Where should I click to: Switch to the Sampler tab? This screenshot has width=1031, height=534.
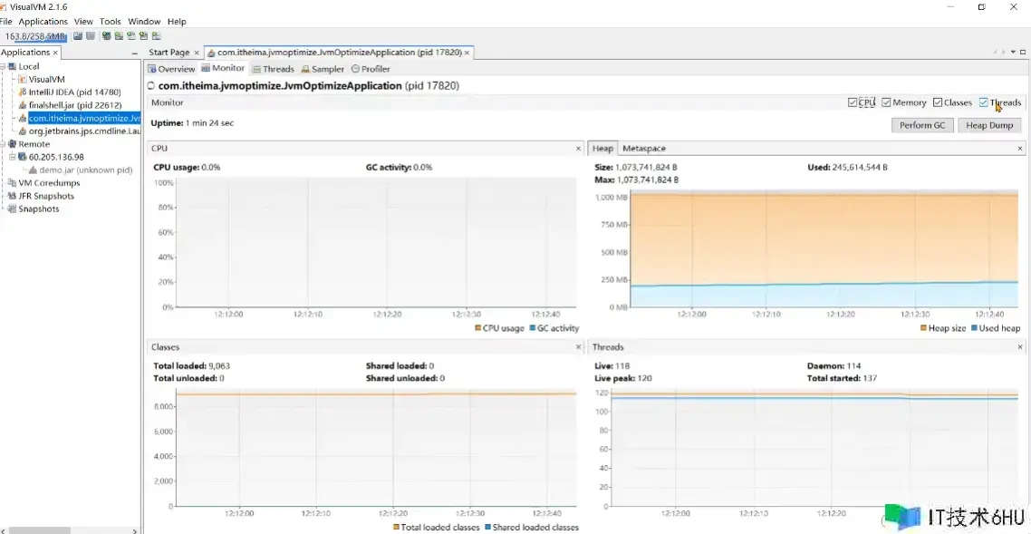click(323, 69)
